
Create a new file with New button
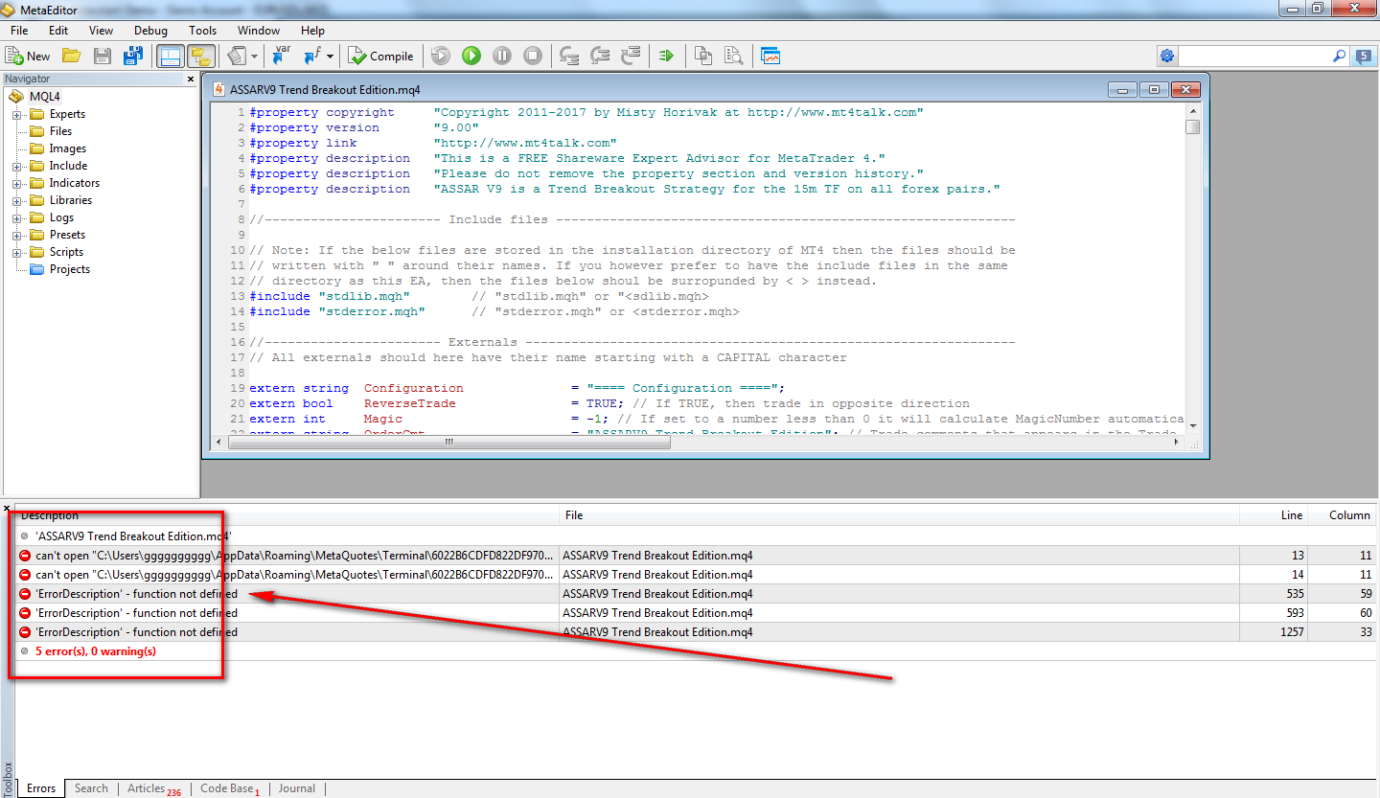(28, 57)
